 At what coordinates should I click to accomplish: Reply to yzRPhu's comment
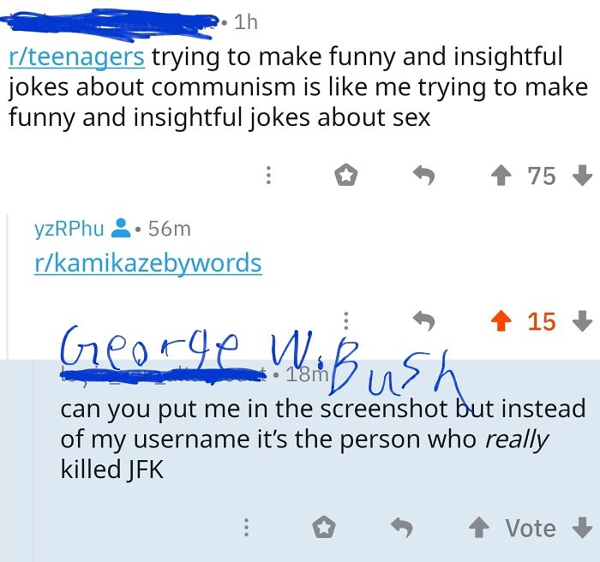tap(423, 321)
